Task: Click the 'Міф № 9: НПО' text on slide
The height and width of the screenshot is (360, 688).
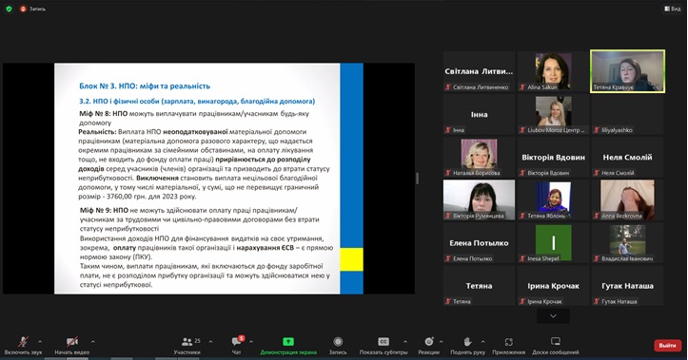Action: click(x=104, y=210)
